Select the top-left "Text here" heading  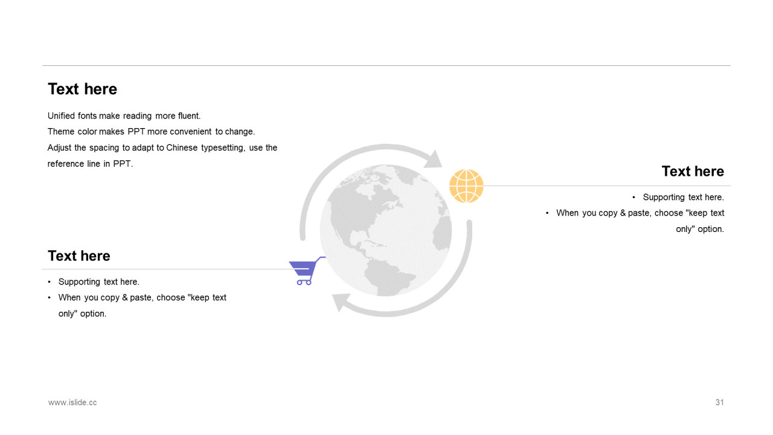pyautogui.click(x=83, y=89)
